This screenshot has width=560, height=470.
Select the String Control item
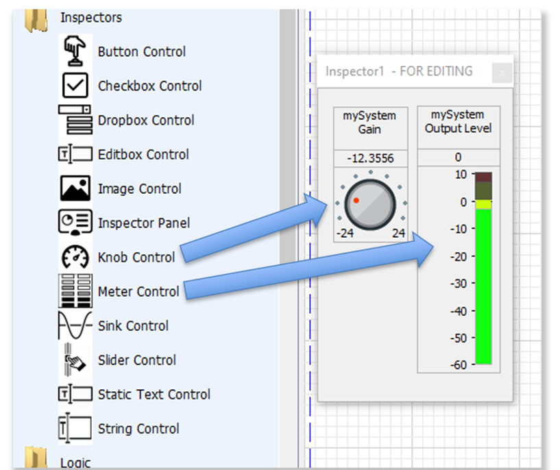pos(138,429)
